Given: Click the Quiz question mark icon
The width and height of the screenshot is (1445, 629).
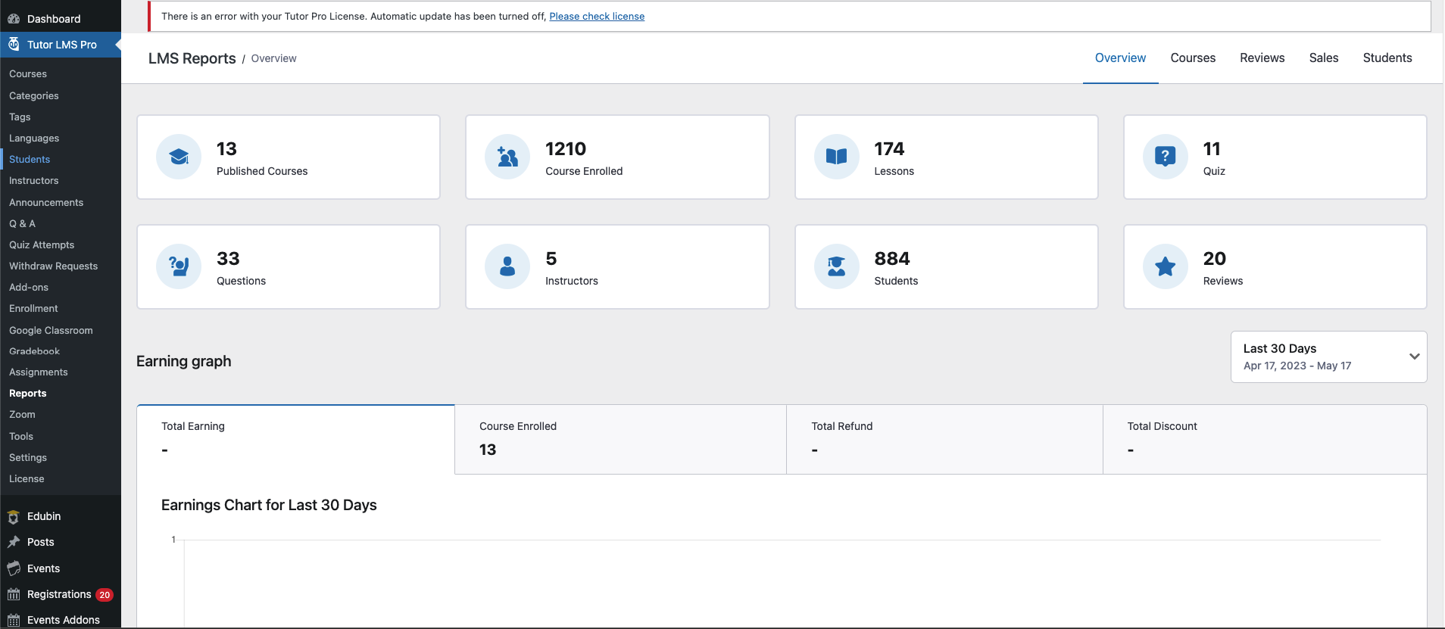Looking at the screenshot, I should 1165,157.
